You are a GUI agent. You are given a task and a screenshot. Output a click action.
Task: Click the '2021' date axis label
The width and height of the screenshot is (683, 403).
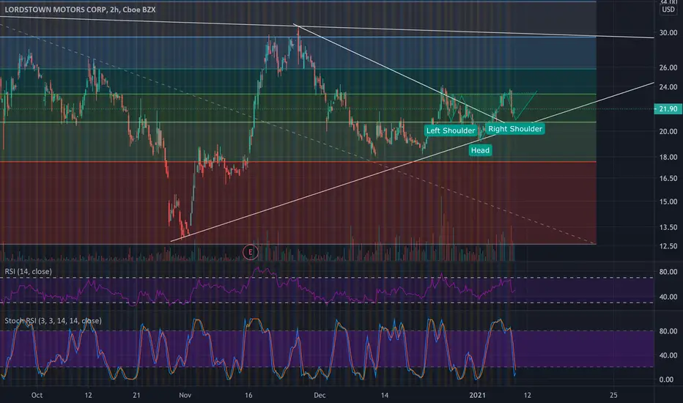coord(477,395)
